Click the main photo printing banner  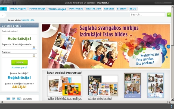point(106,46)
